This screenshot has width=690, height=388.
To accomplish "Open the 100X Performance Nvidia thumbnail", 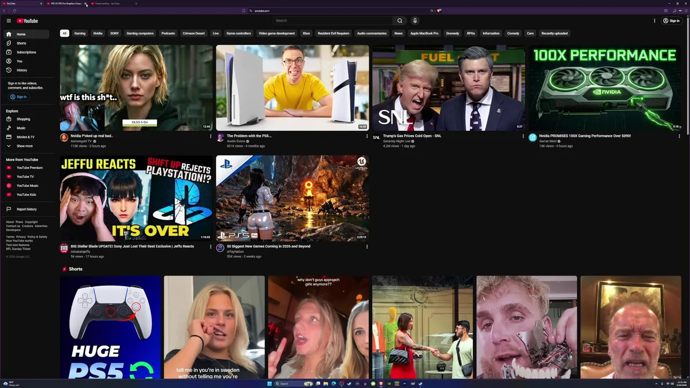I will click(x=604, y=87).
